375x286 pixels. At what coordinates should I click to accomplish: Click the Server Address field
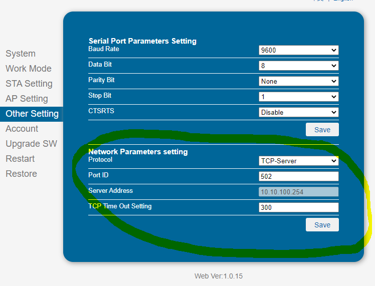[298, 192]
